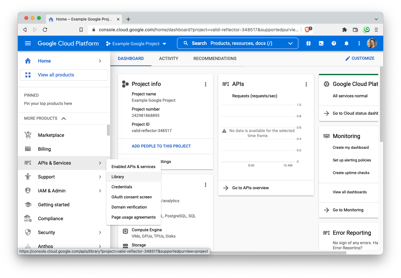This screenshot has height=278, width=401.
Task: Open the help question mark icon
Action: (x=334, y=43)
